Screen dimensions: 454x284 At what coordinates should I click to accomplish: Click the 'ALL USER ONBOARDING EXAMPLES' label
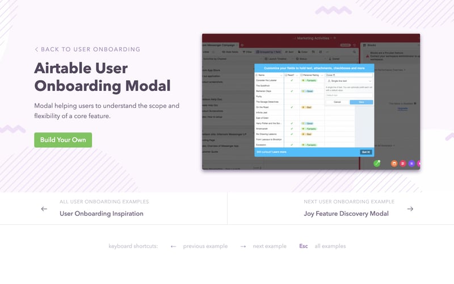pyautogui.click(x=104, y=202)
